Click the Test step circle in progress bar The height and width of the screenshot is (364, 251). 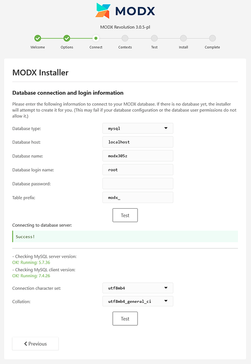click(154, 38)
